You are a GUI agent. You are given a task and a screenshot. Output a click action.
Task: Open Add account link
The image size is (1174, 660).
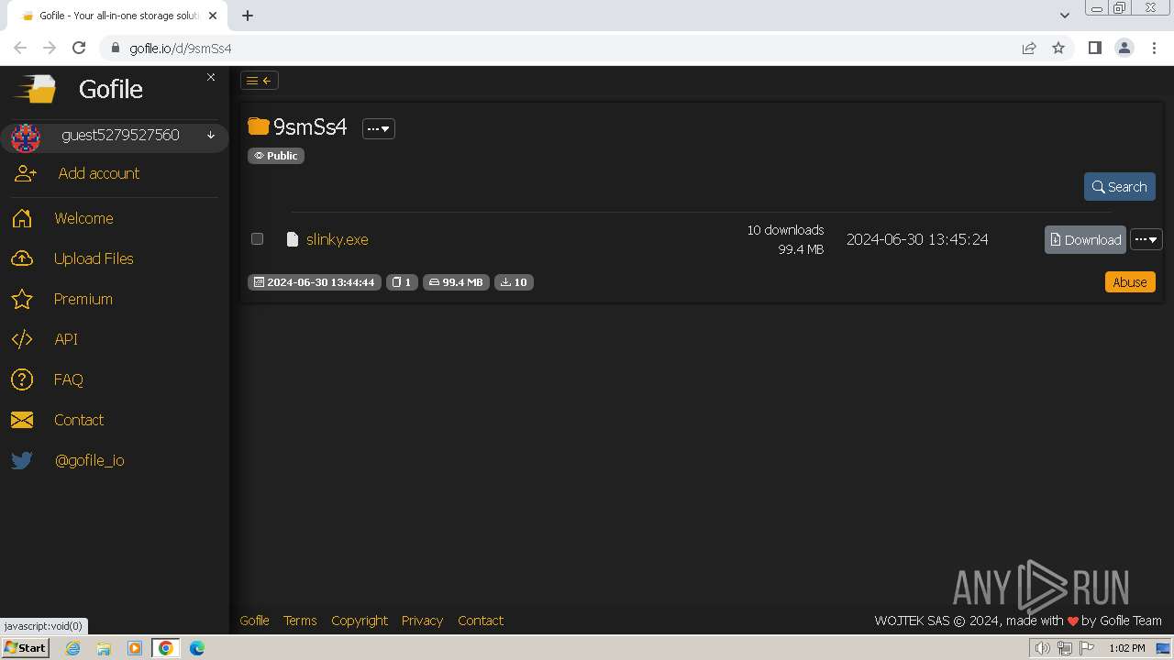point(99,173)
